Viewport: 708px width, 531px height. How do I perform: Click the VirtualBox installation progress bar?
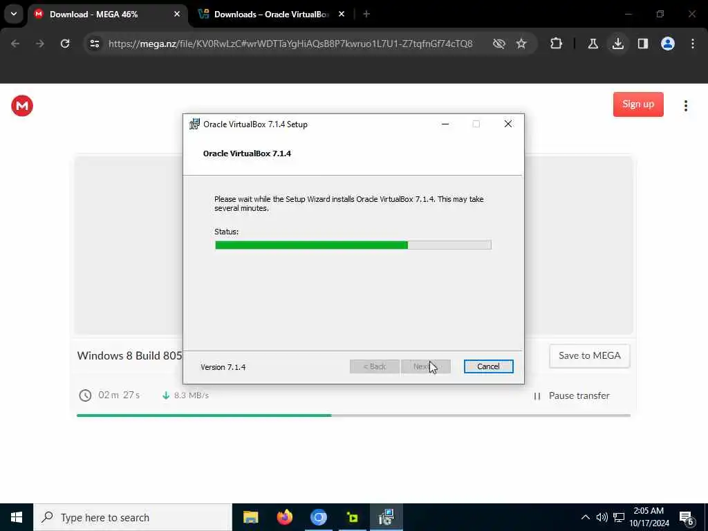pyautogui.click(x=353, y=245)
